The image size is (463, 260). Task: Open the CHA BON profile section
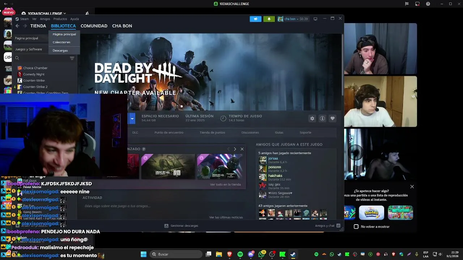coord(122,26)
